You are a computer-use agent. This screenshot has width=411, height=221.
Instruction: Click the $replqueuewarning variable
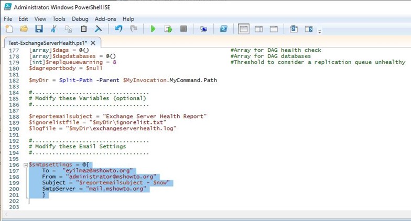point(74,62)
